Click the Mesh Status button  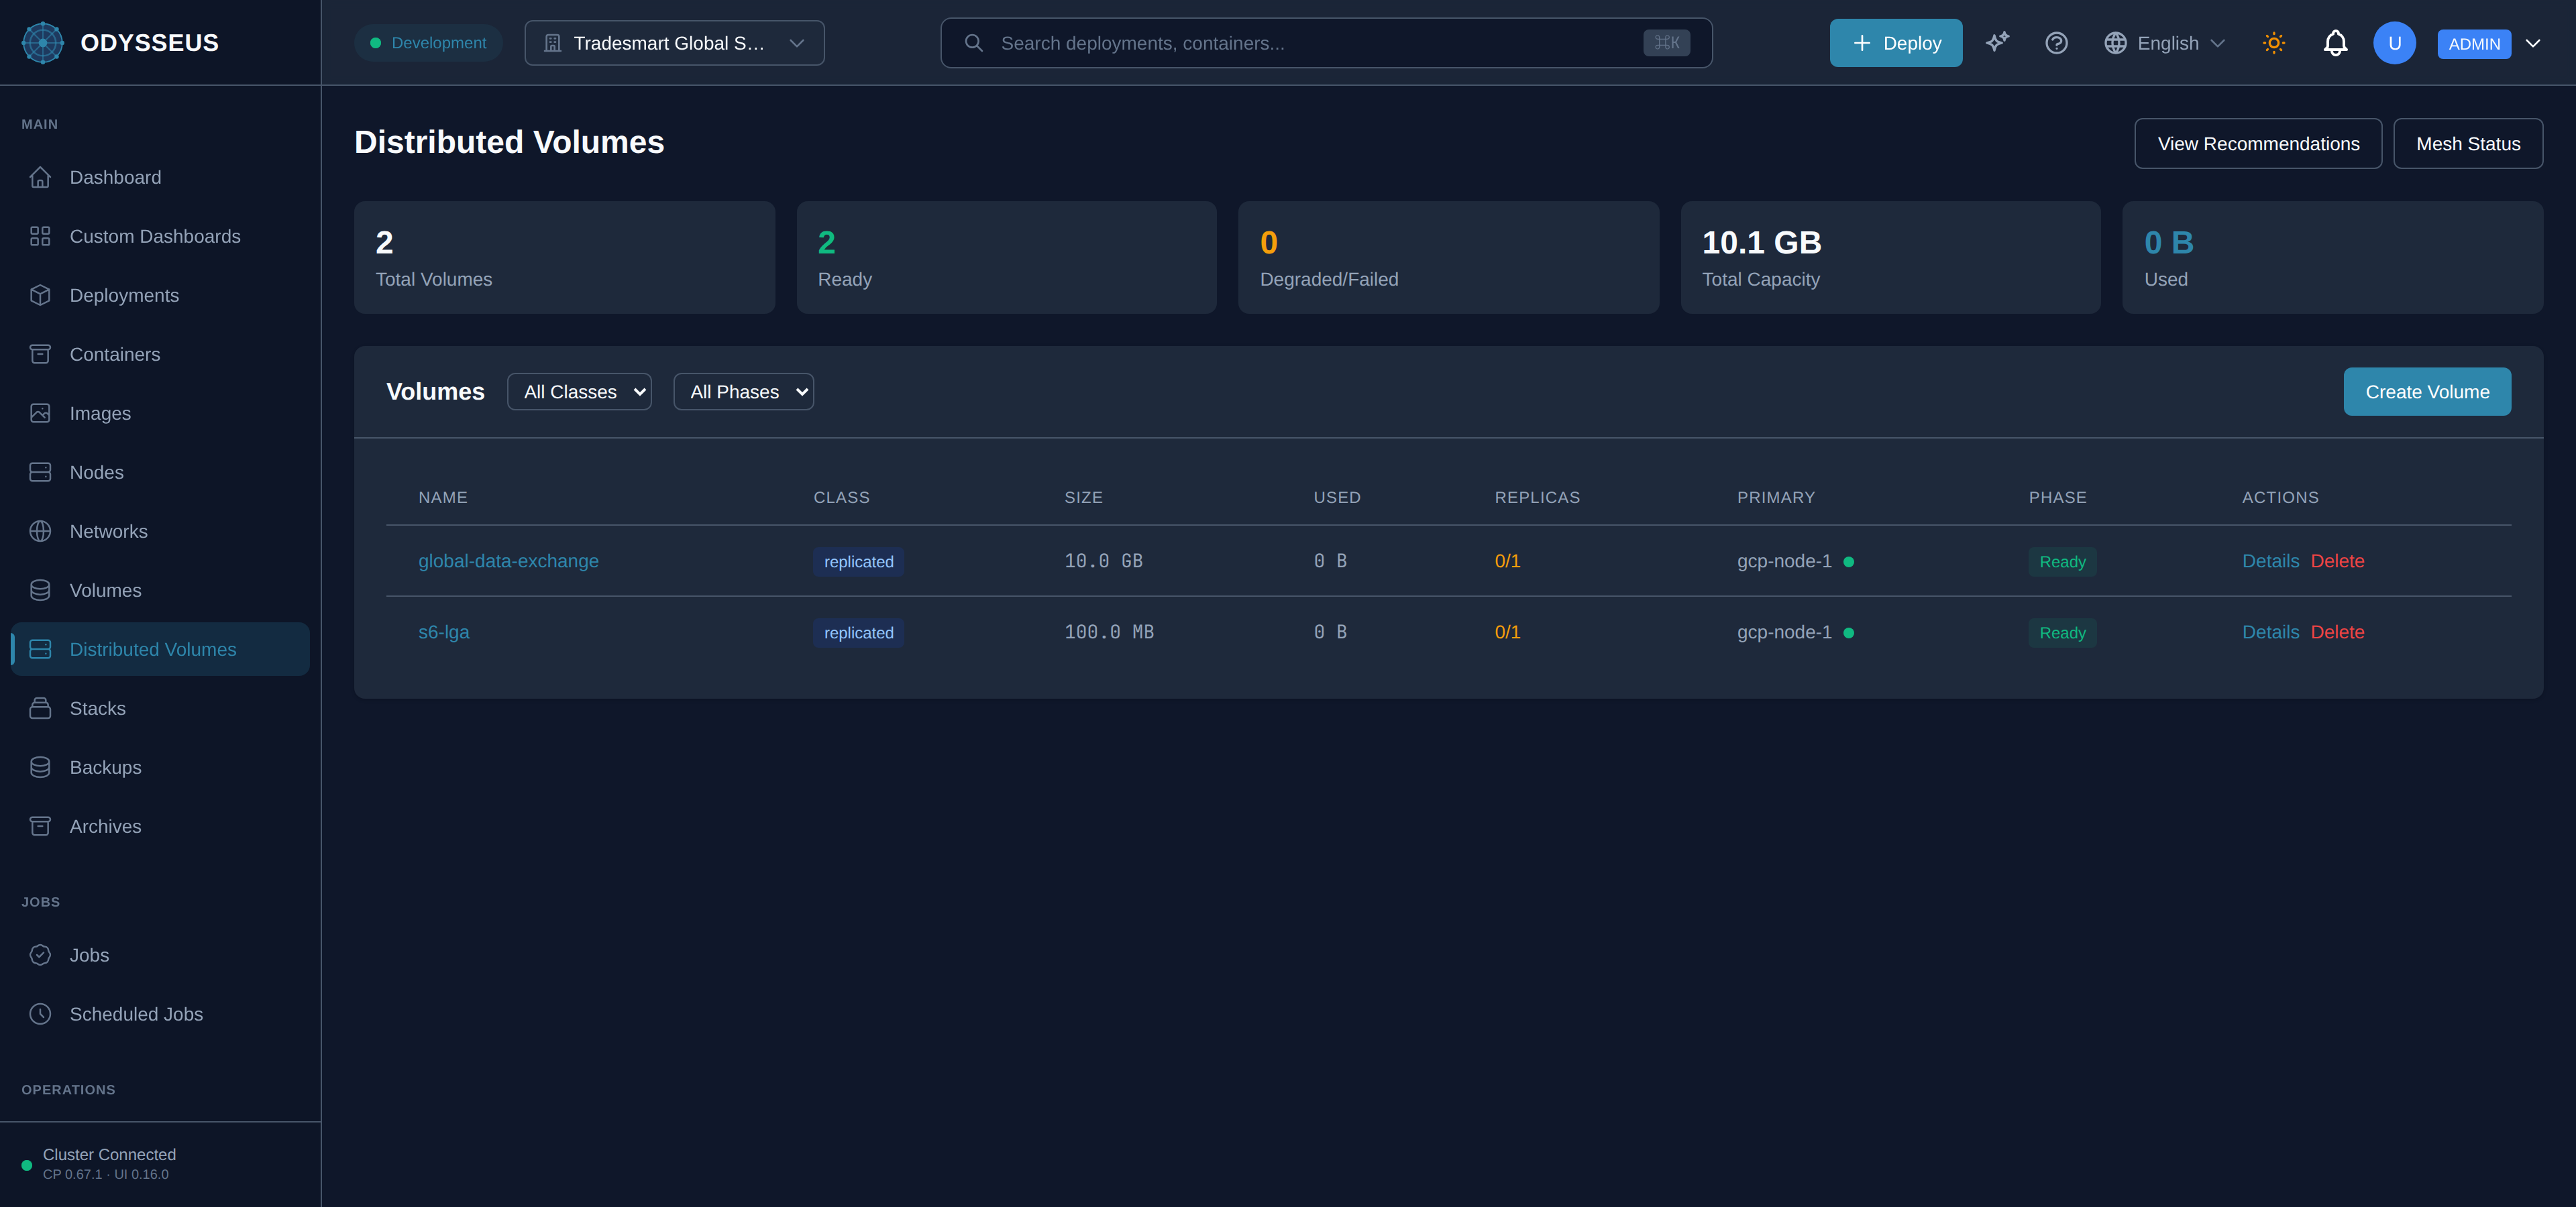click(x=2468, y=143)
